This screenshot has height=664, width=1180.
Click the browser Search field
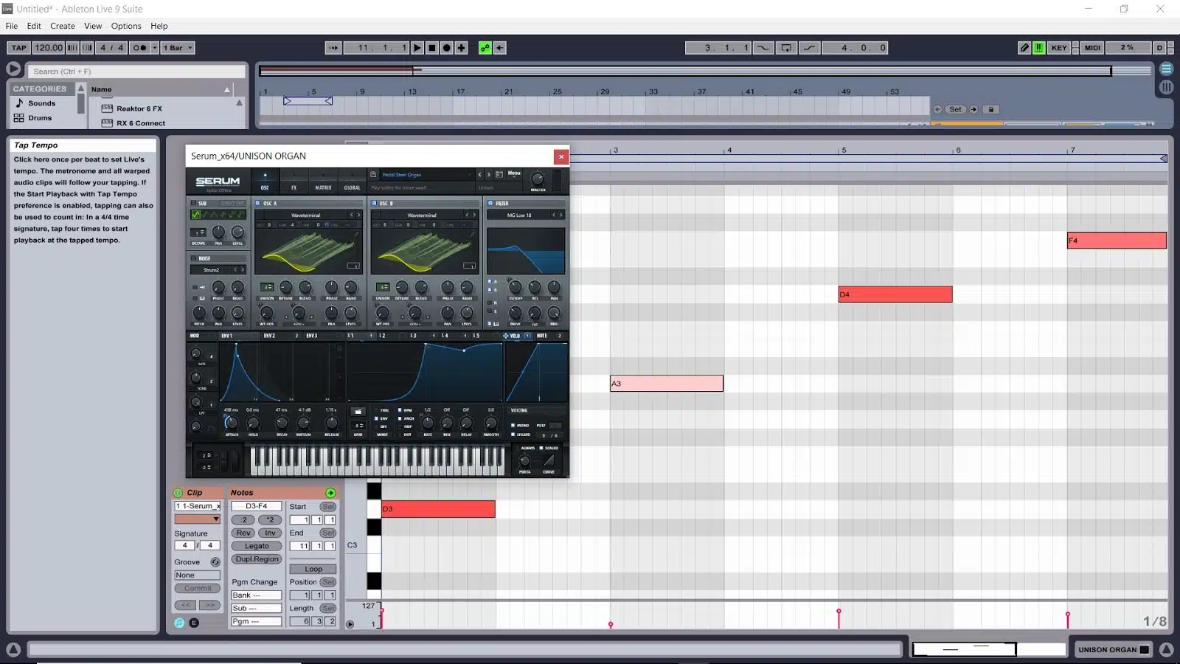click(x=136, y=72)
